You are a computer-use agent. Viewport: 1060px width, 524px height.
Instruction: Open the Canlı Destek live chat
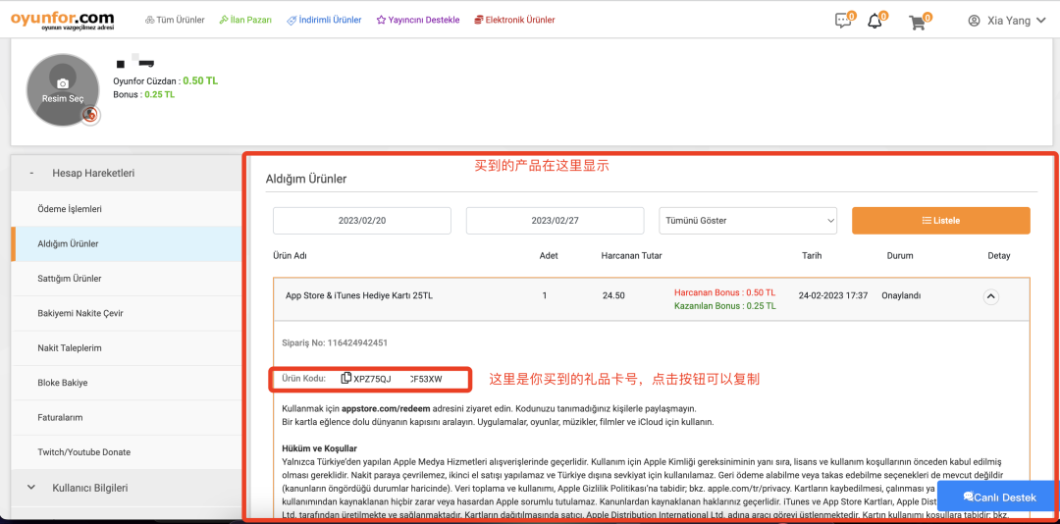coord(998,497)
